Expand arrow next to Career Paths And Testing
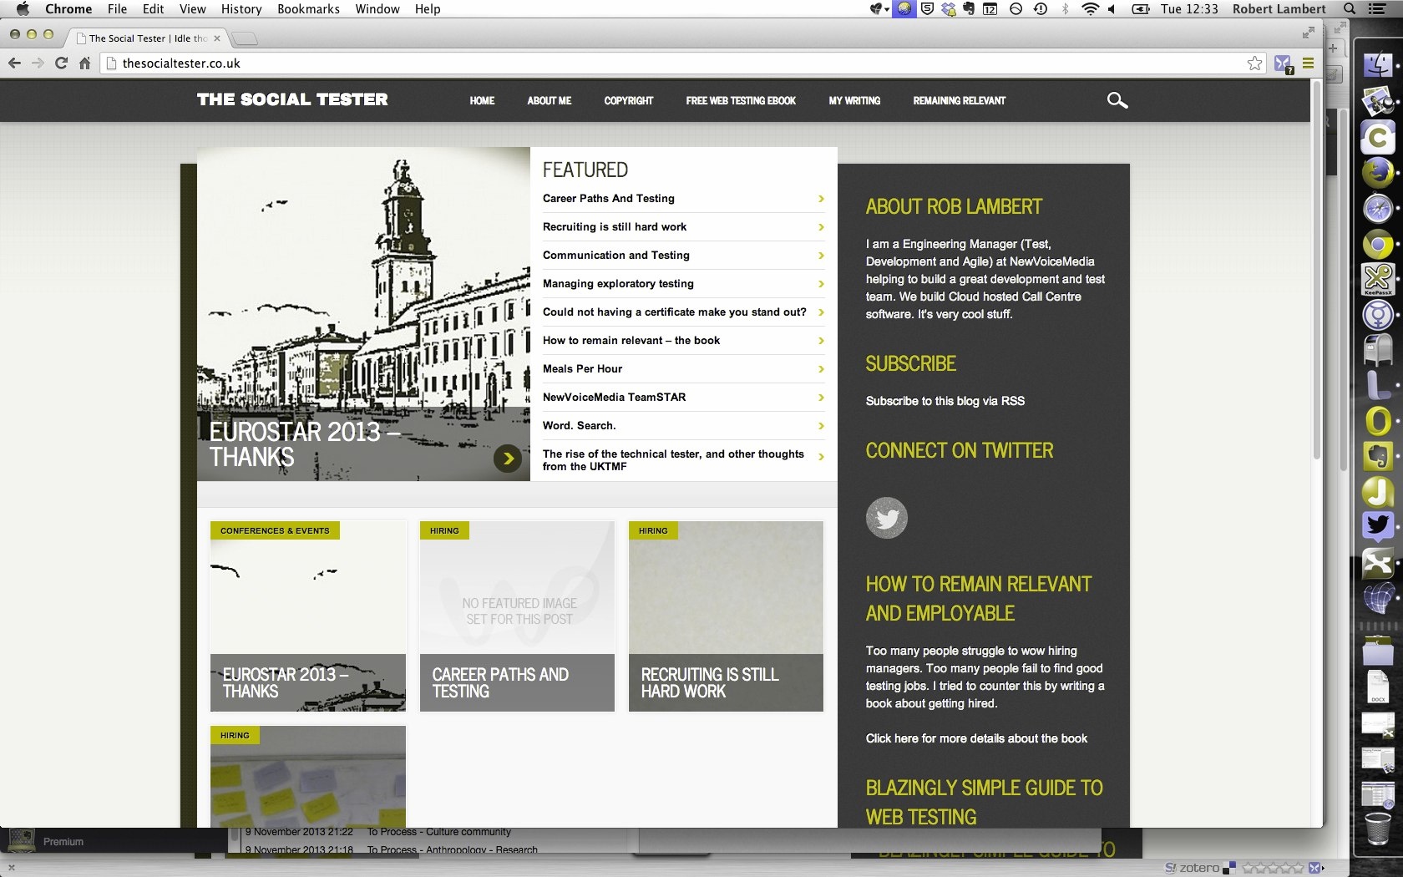 coord(821,199)
